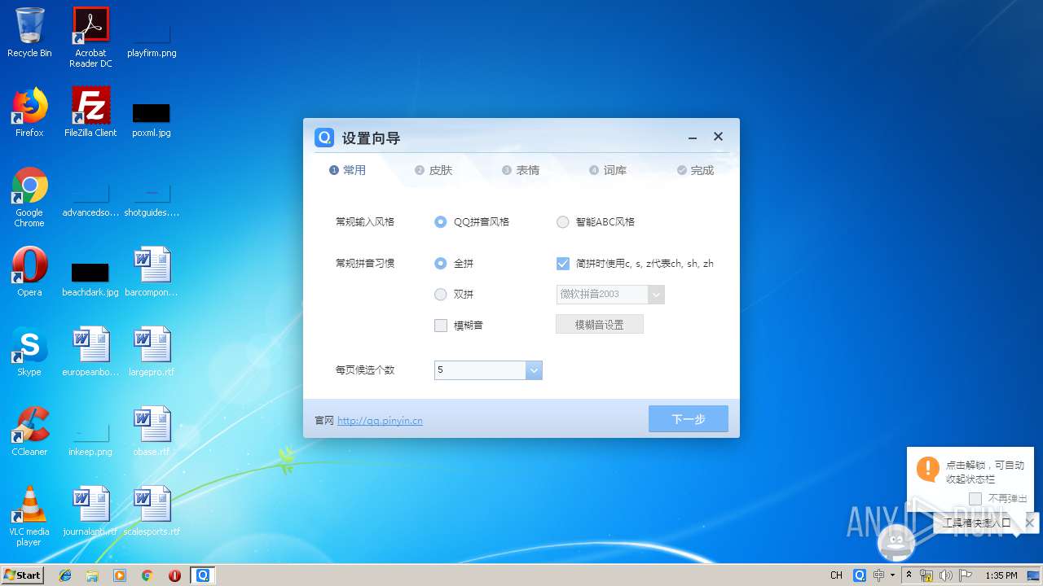This screenshot has width=1043, height=586.
Task: Click the QQ Pinyin taskbar button
Action: [x=203, y=575]
